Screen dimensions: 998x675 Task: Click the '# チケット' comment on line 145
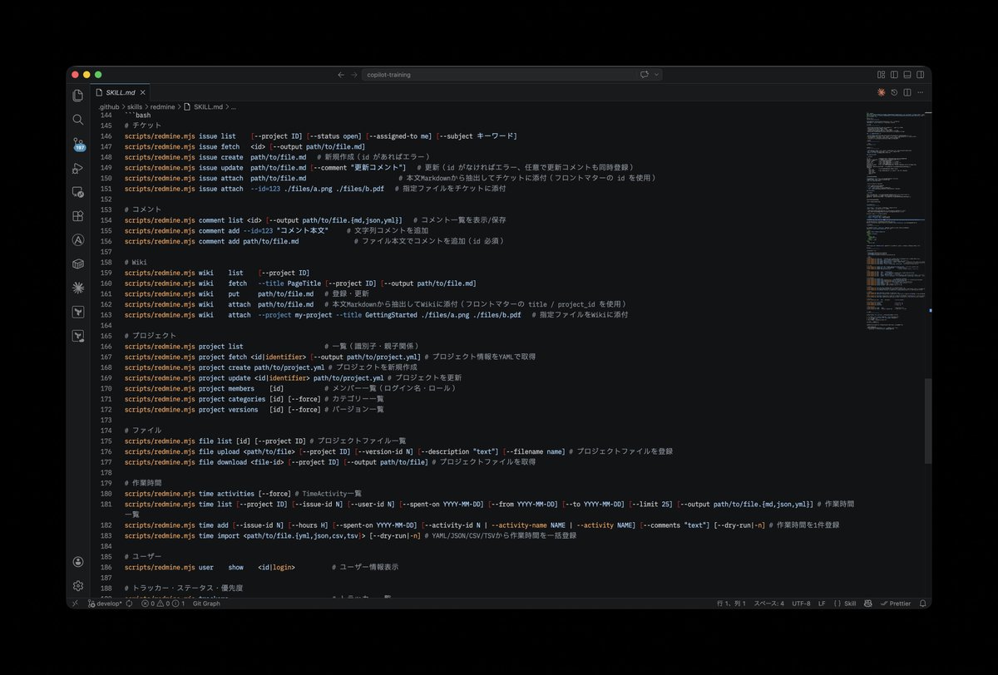point(143,126)
